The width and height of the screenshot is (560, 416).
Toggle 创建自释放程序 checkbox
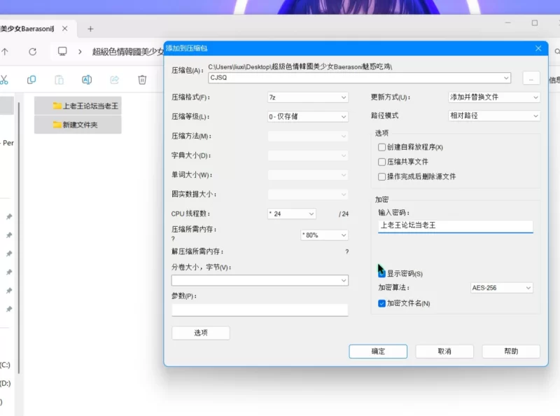pos(381,147)
